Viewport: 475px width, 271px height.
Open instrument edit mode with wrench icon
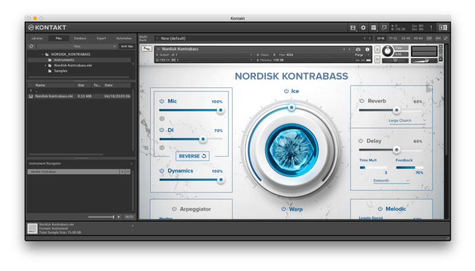coord(147,49)
